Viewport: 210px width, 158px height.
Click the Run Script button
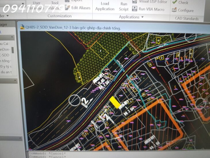(x=124, y=6)
